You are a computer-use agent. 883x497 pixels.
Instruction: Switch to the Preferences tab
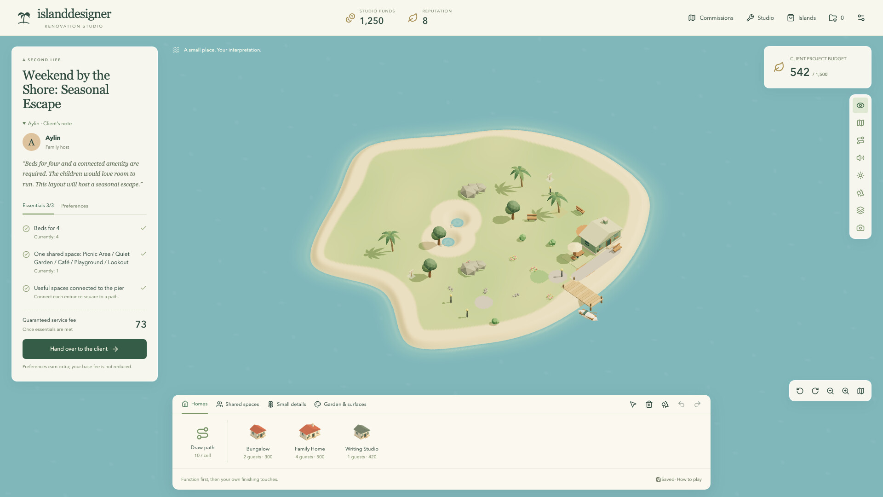coord(75,206)
